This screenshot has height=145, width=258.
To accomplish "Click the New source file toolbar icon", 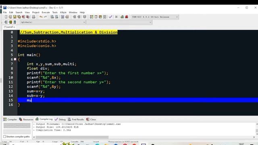I will pos(6,17).
